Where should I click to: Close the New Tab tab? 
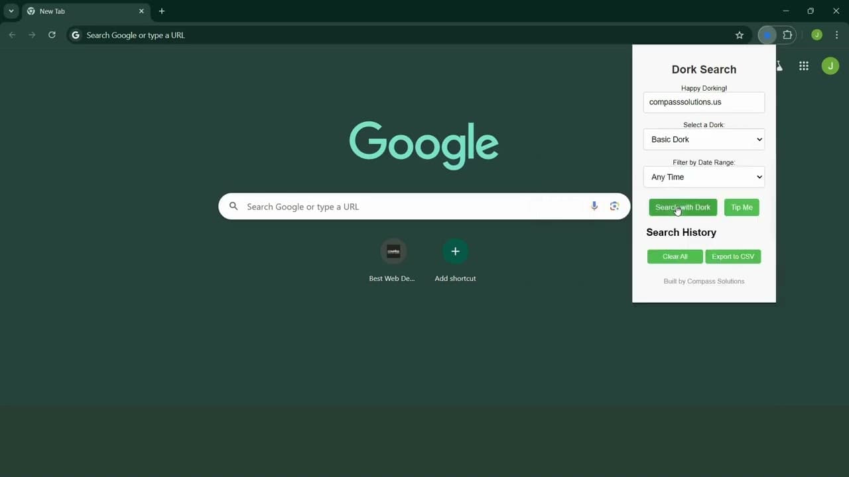(141, 11)
